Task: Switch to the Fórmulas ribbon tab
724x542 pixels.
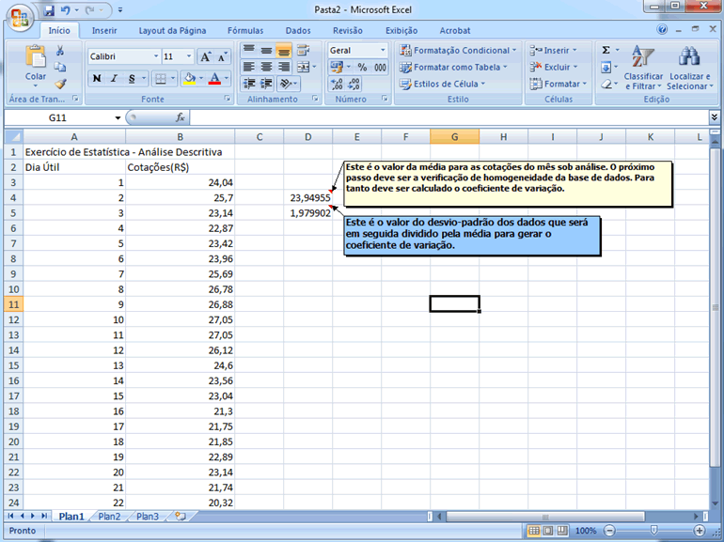Action: pyautogui.click(x=245, y=30)
